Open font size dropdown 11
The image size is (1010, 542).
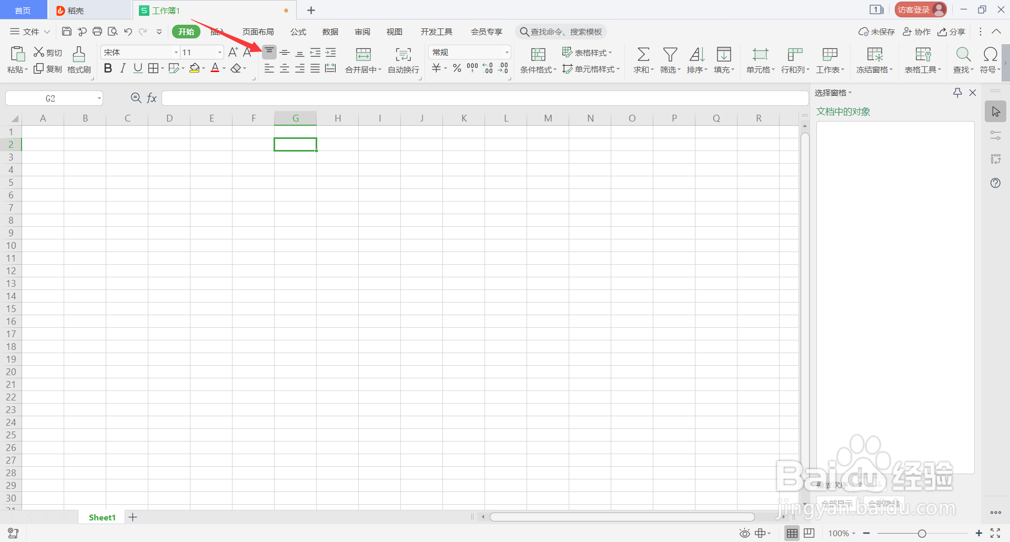click(220, 52)
